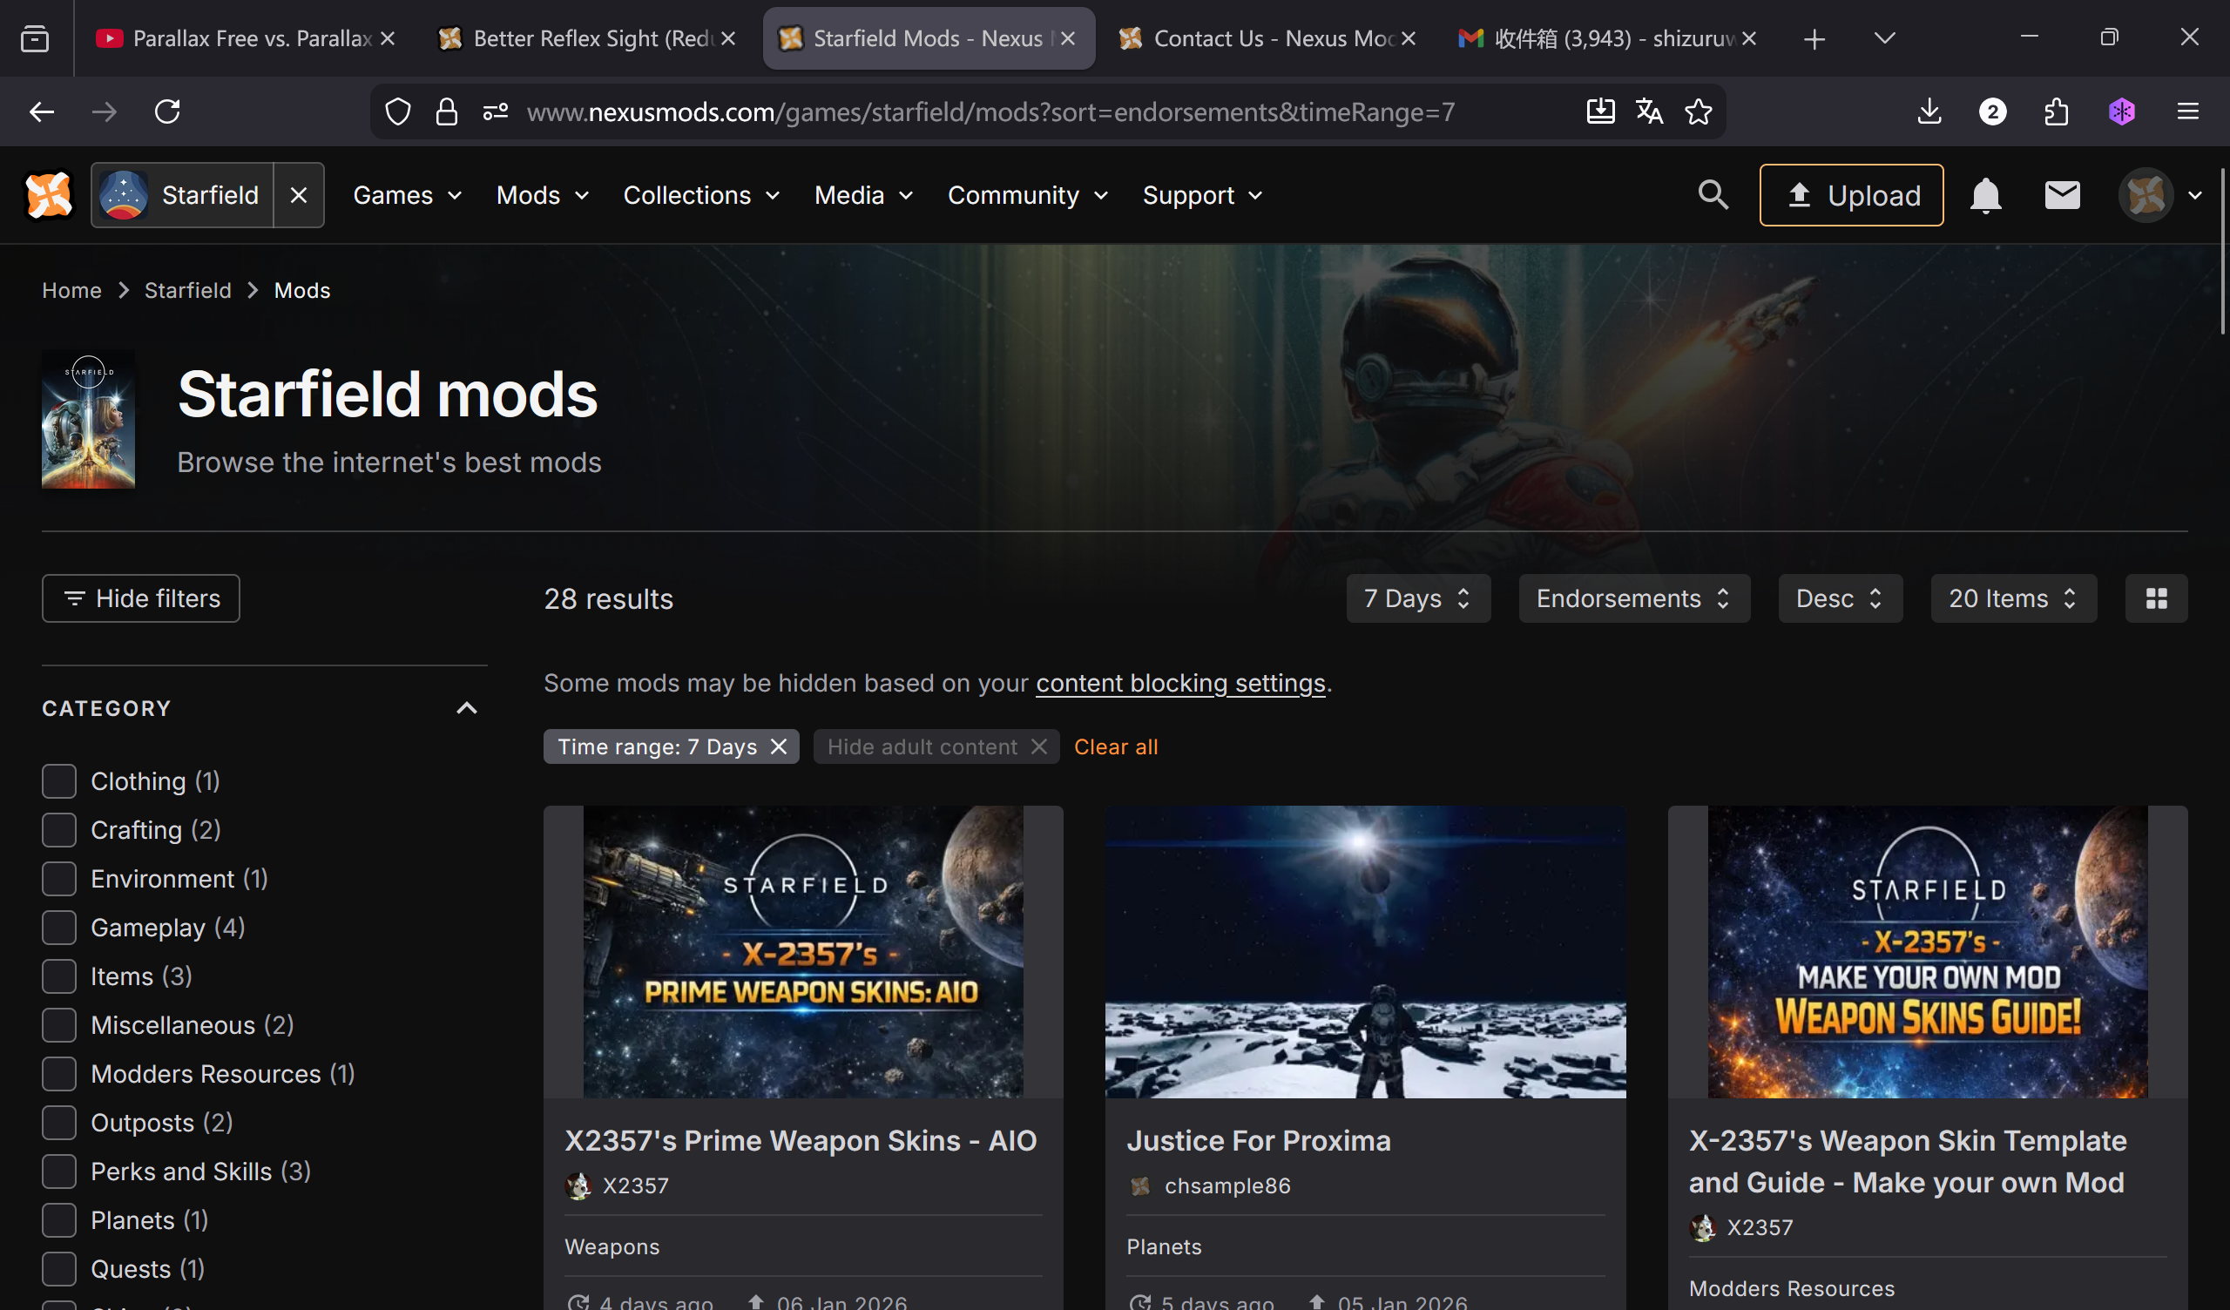This screenshot has height=1310, width=2230.
Task: Switch to the Better Reflex Sight tab
Action: (584, 38)
